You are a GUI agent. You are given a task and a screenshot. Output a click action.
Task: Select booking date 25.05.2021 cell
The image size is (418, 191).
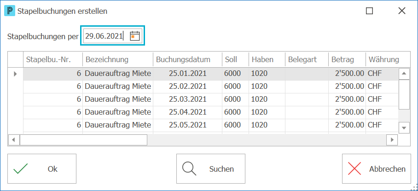point(188,125)
